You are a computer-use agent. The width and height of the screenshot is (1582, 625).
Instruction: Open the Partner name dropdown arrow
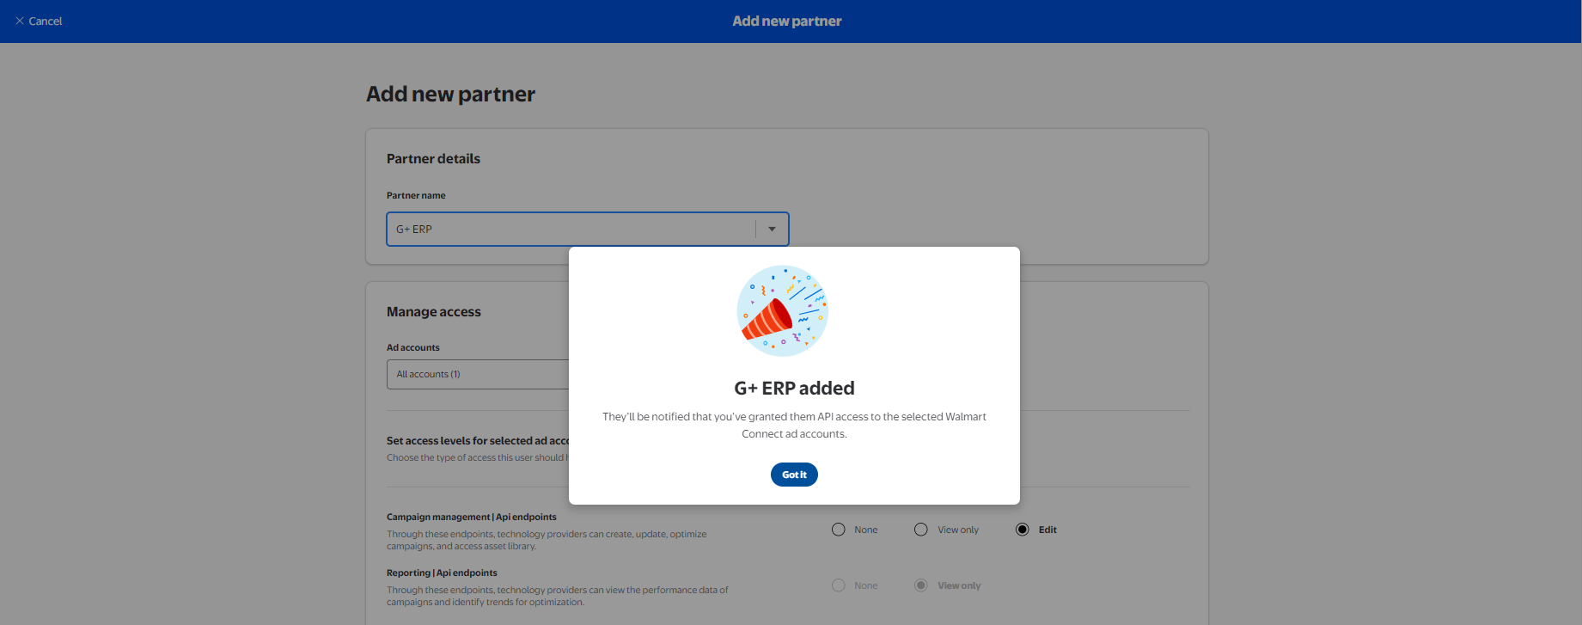[772, 229]
